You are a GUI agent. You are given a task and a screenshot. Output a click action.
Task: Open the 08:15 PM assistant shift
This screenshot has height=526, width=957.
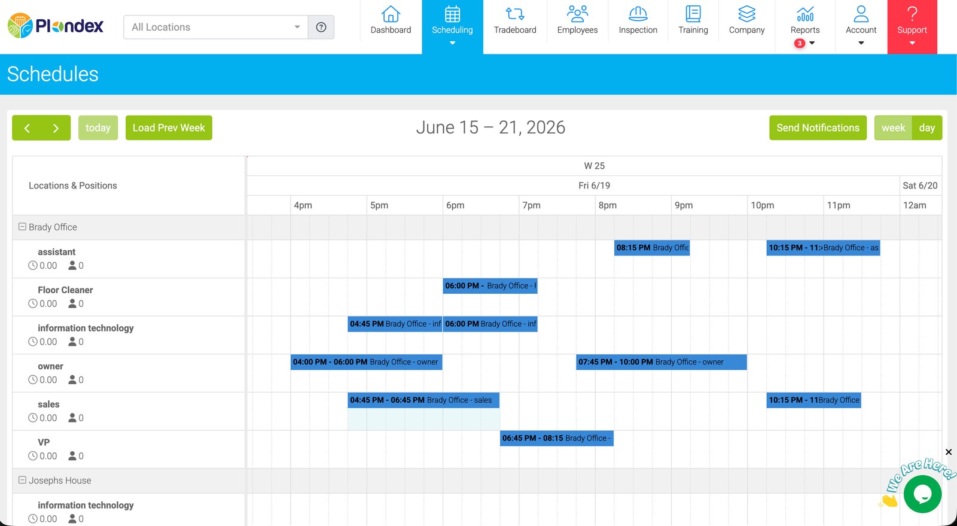(652, 248)
